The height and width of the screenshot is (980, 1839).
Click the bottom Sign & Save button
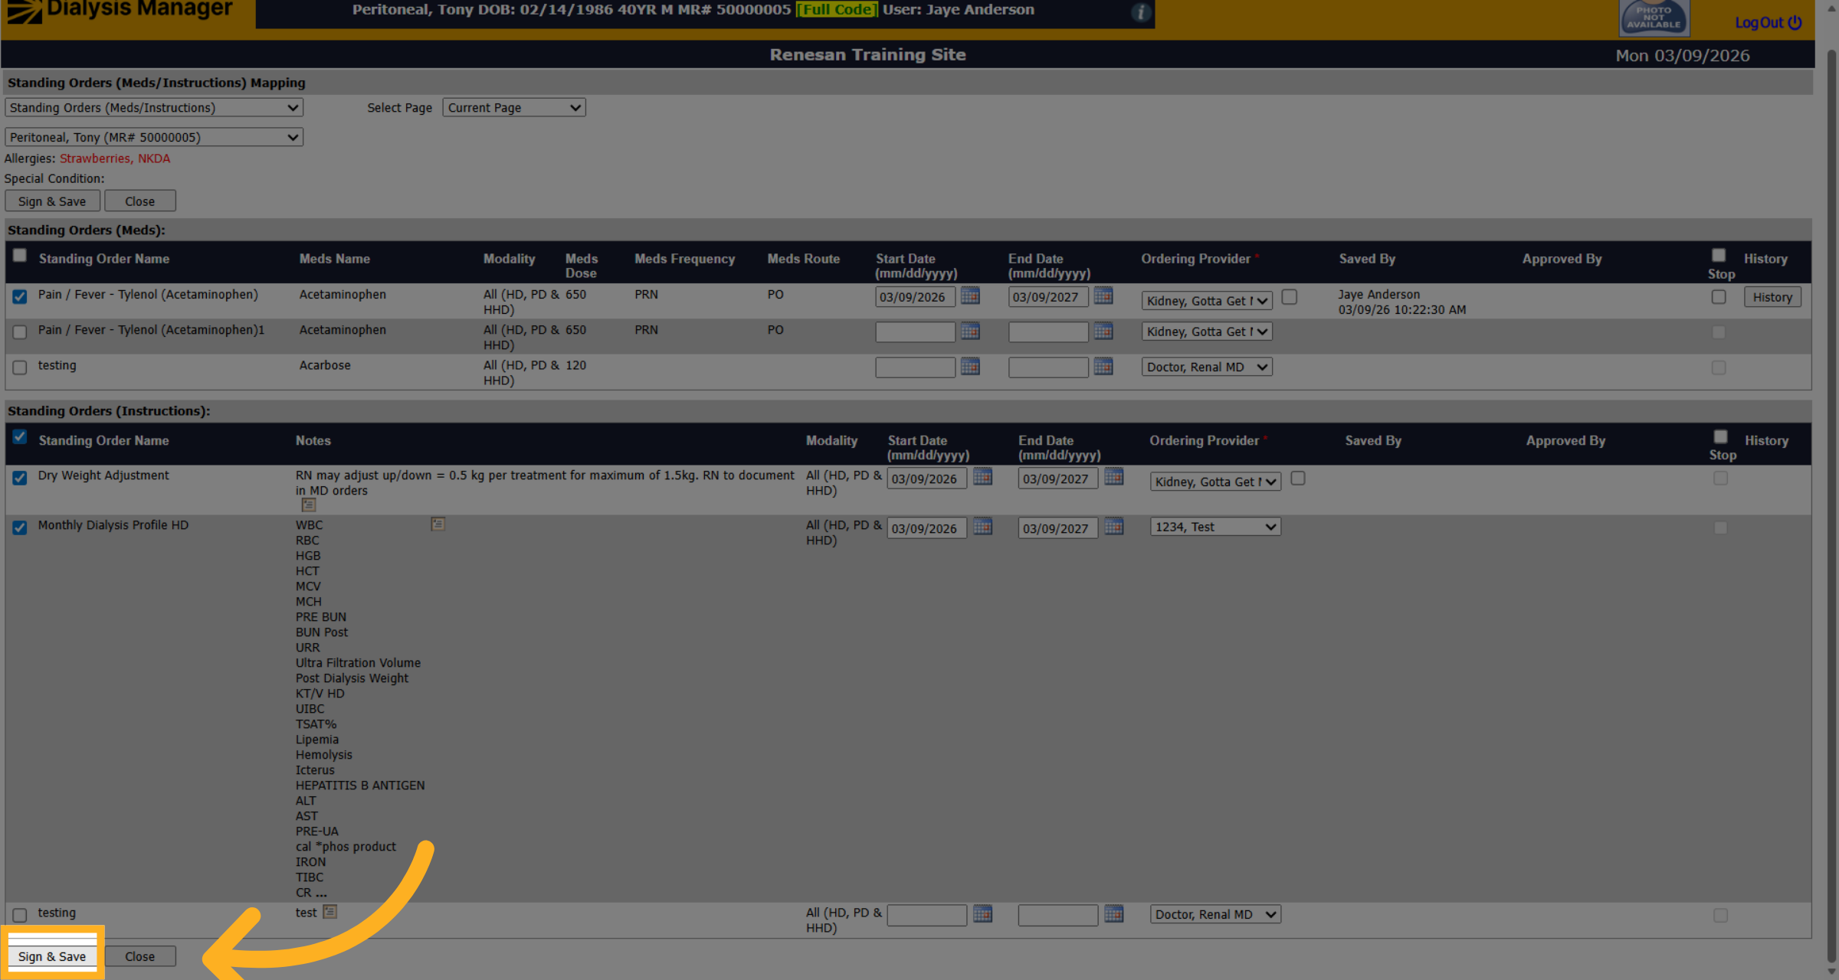click(x=52, y=956)
